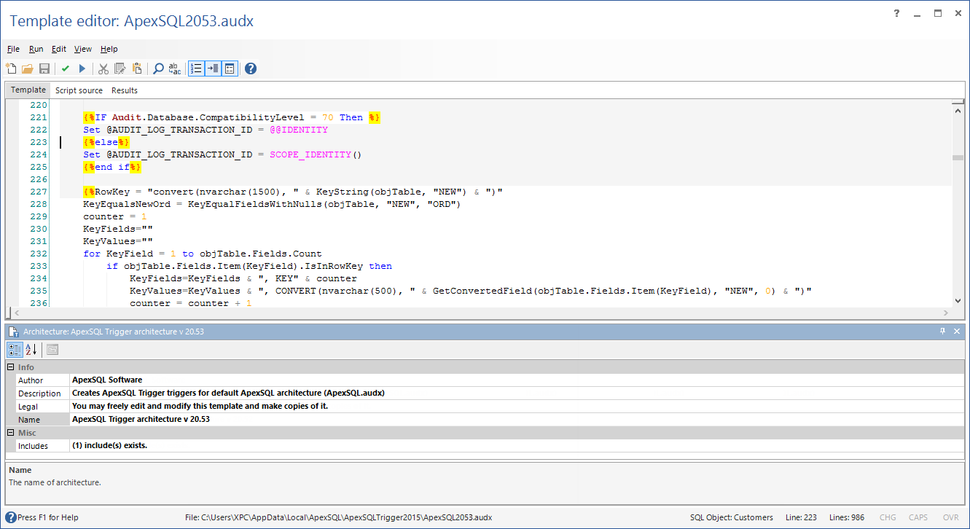
Task: Click the file path in status bar
Action: tap(339, 517)
